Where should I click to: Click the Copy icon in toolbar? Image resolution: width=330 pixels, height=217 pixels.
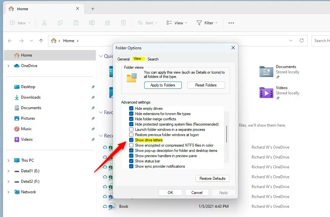tap(60, 23)
